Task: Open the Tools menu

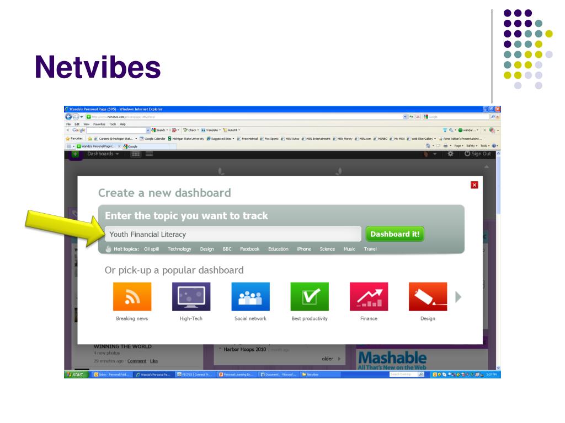Action: click(113, 124)
